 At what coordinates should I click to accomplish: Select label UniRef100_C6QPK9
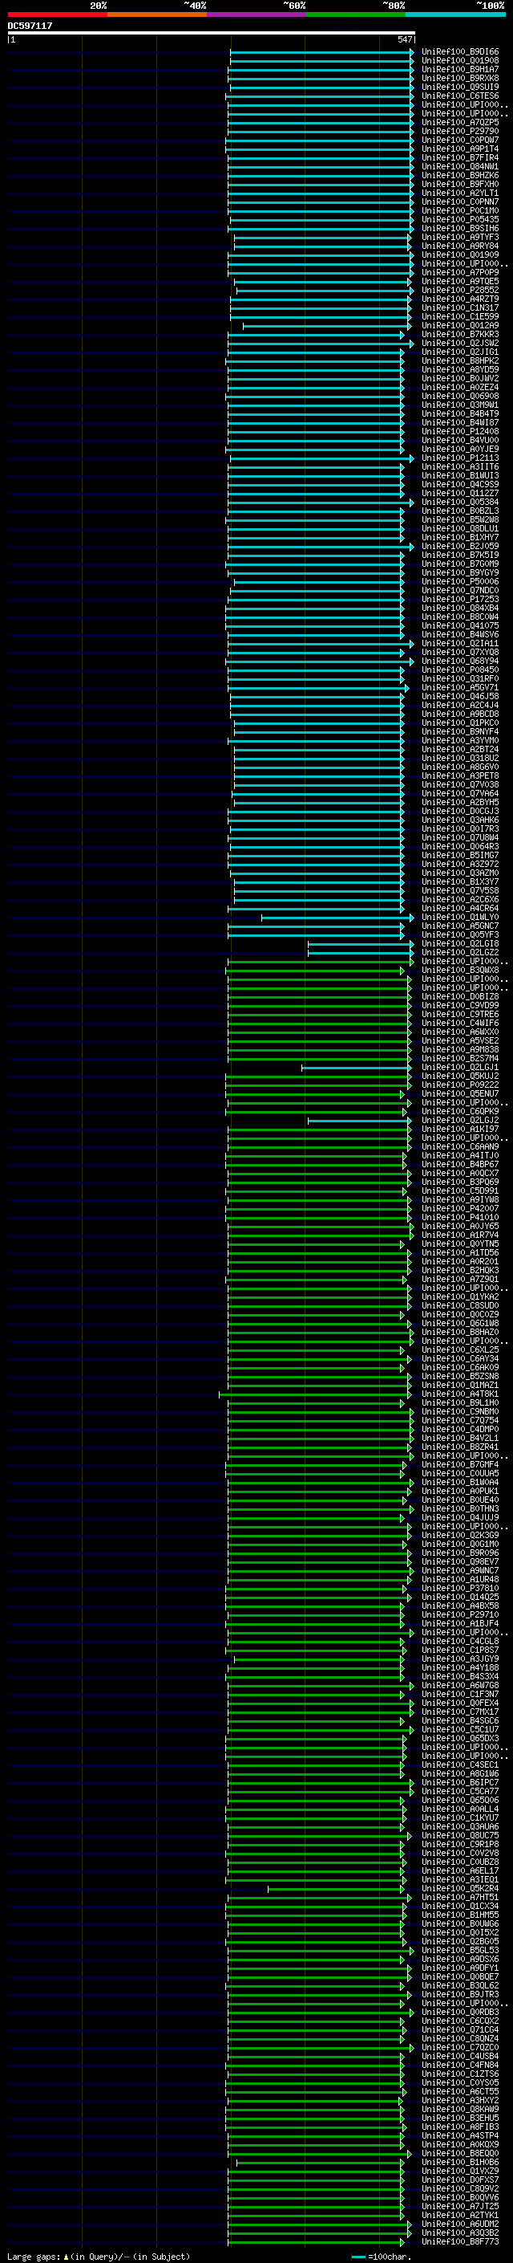pyautogui.click(x=460, y=1111)
